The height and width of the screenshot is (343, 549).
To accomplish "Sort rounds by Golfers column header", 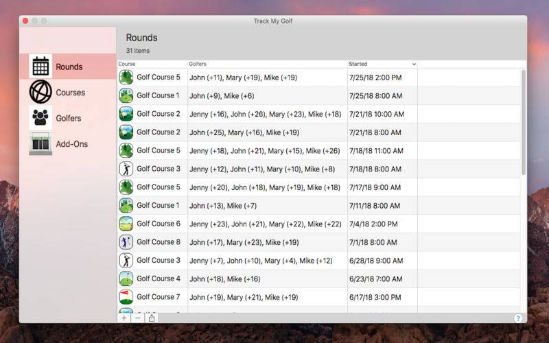I will [268, 64].
